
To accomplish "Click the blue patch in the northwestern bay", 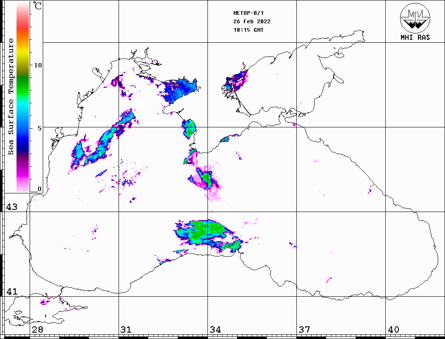I will click(x=180, y=90).
